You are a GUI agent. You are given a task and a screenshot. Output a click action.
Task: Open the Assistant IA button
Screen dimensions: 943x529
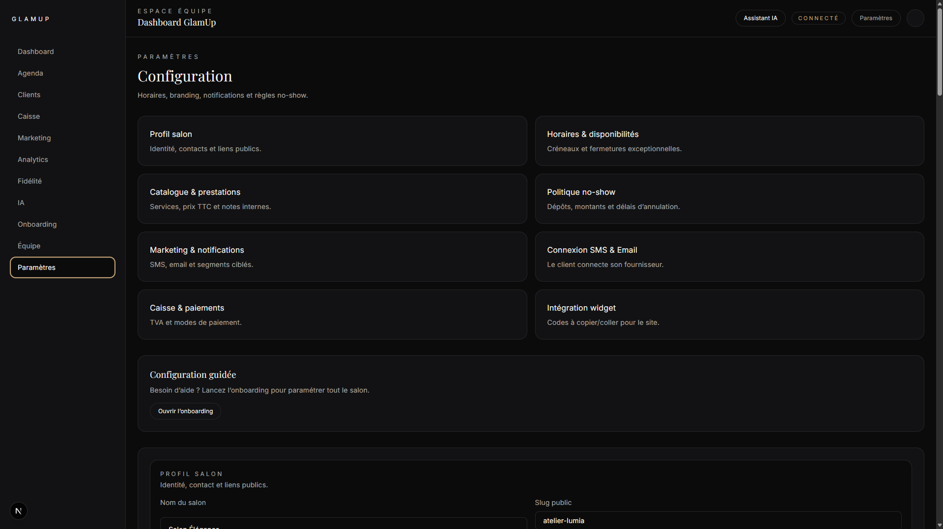(x=760, y=18)
